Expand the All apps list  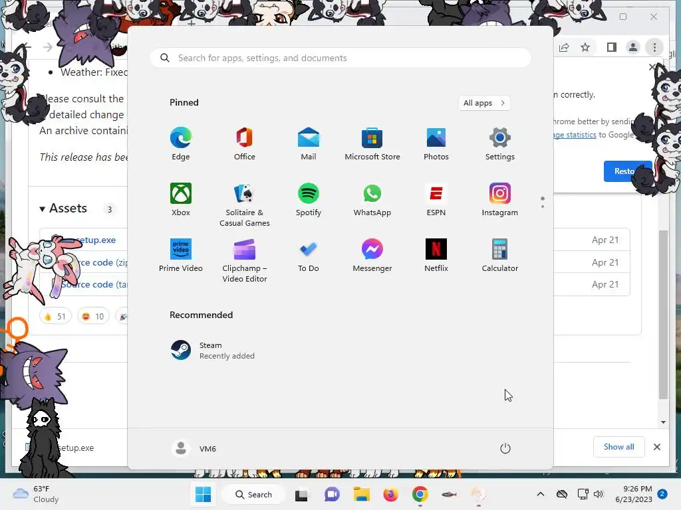coord(484,103)
